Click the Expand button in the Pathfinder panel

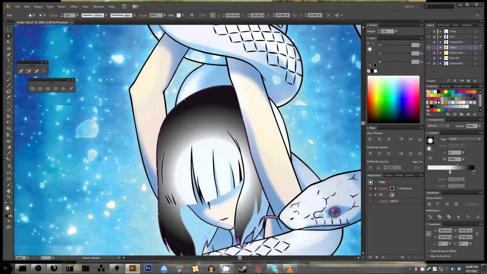point(472,204)
